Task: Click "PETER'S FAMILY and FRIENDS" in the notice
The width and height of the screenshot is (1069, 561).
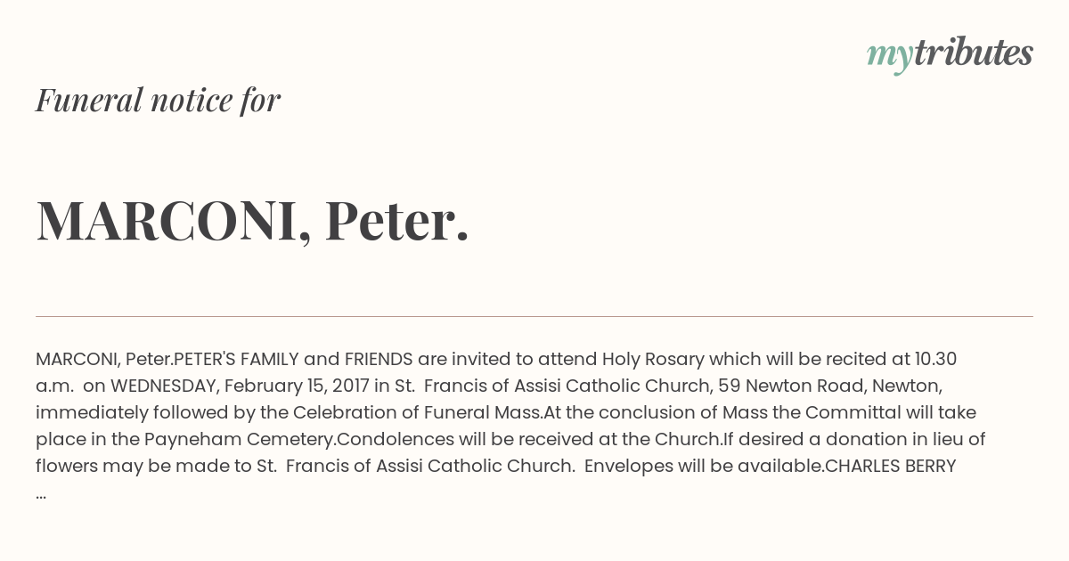Action: pos(293,360)
